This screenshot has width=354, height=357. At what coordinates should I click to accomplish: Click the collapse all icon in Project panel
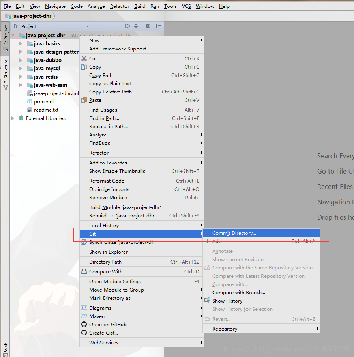[x=136, y=26]
